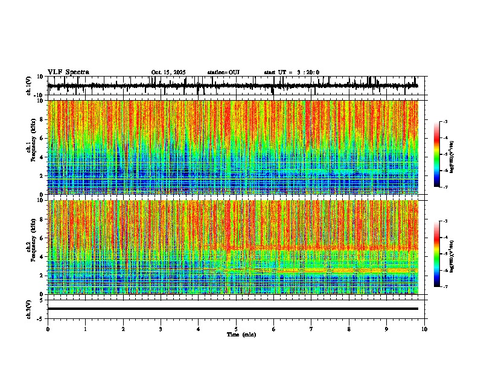Viewport: 478px width, 369px height.
Task: Click time axis tick label "1"
Action: click(85, 329)
